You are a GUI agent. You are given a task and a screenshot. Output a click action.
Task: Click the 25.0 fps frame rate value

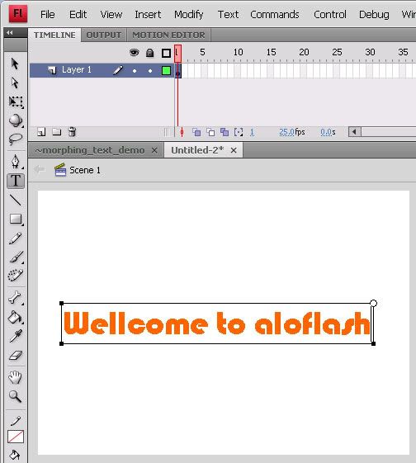286,132
